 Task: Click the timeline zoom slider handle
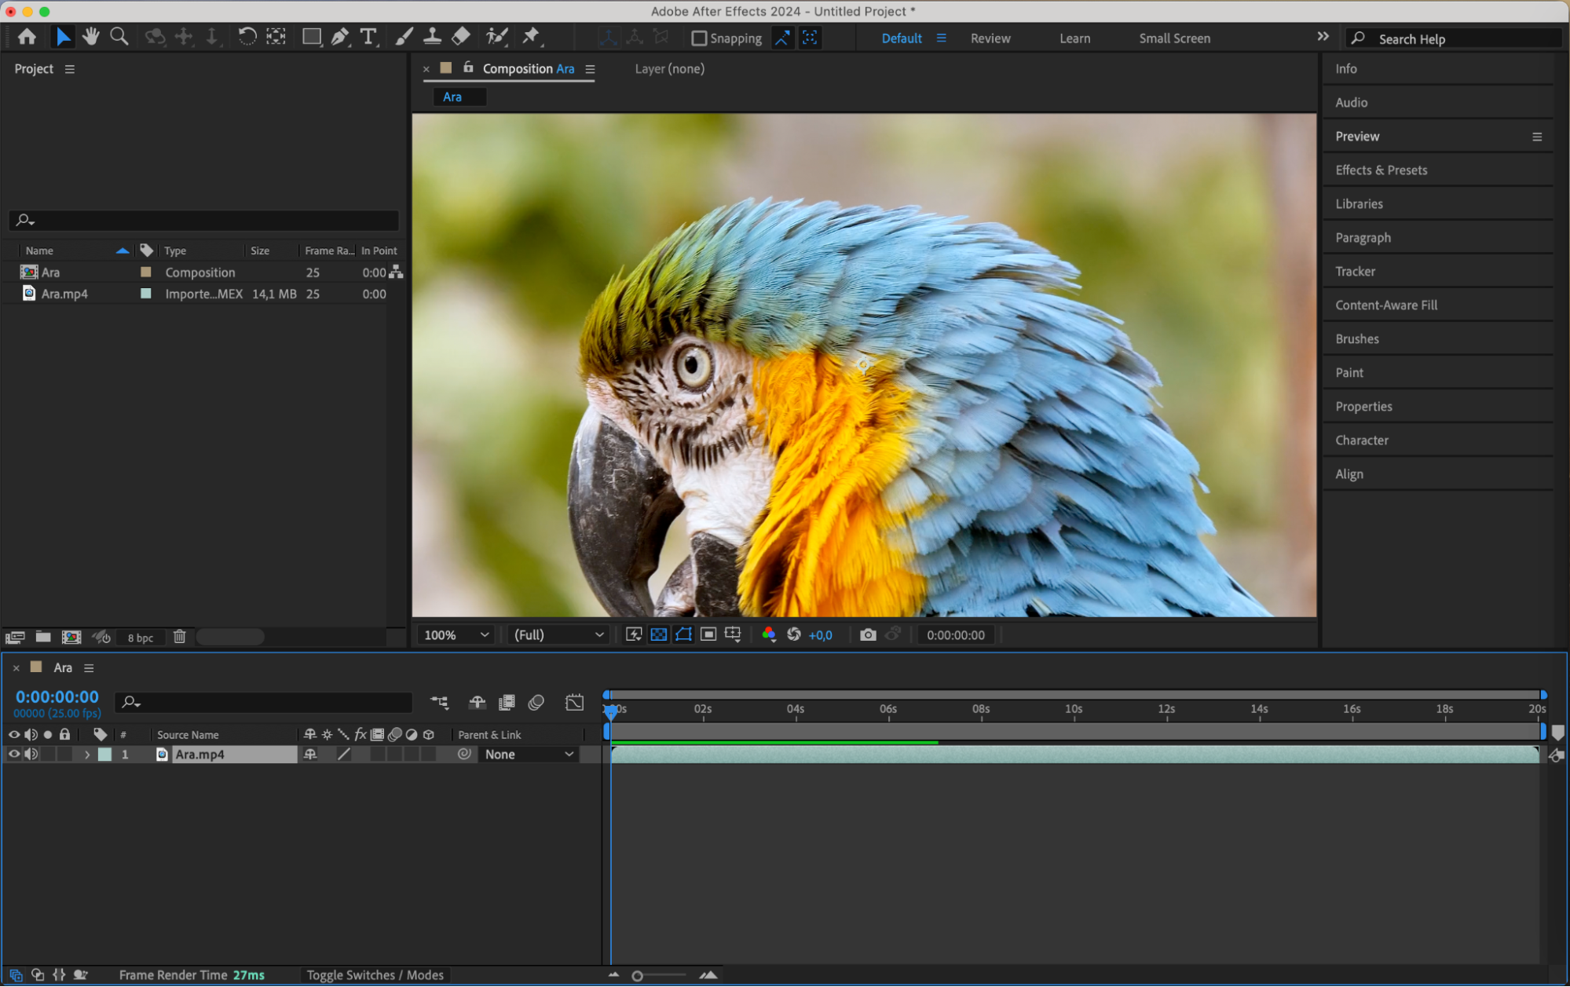point(637,975)
